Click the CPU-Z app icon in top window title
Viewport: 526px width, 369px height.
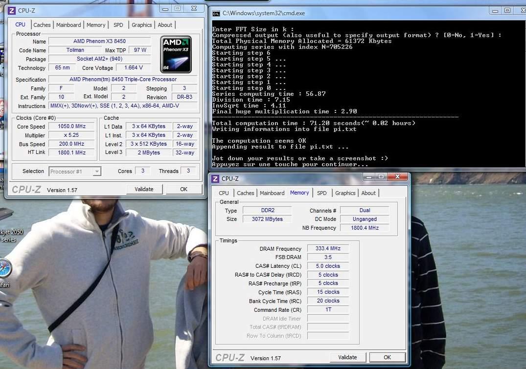tap(12, 11)
